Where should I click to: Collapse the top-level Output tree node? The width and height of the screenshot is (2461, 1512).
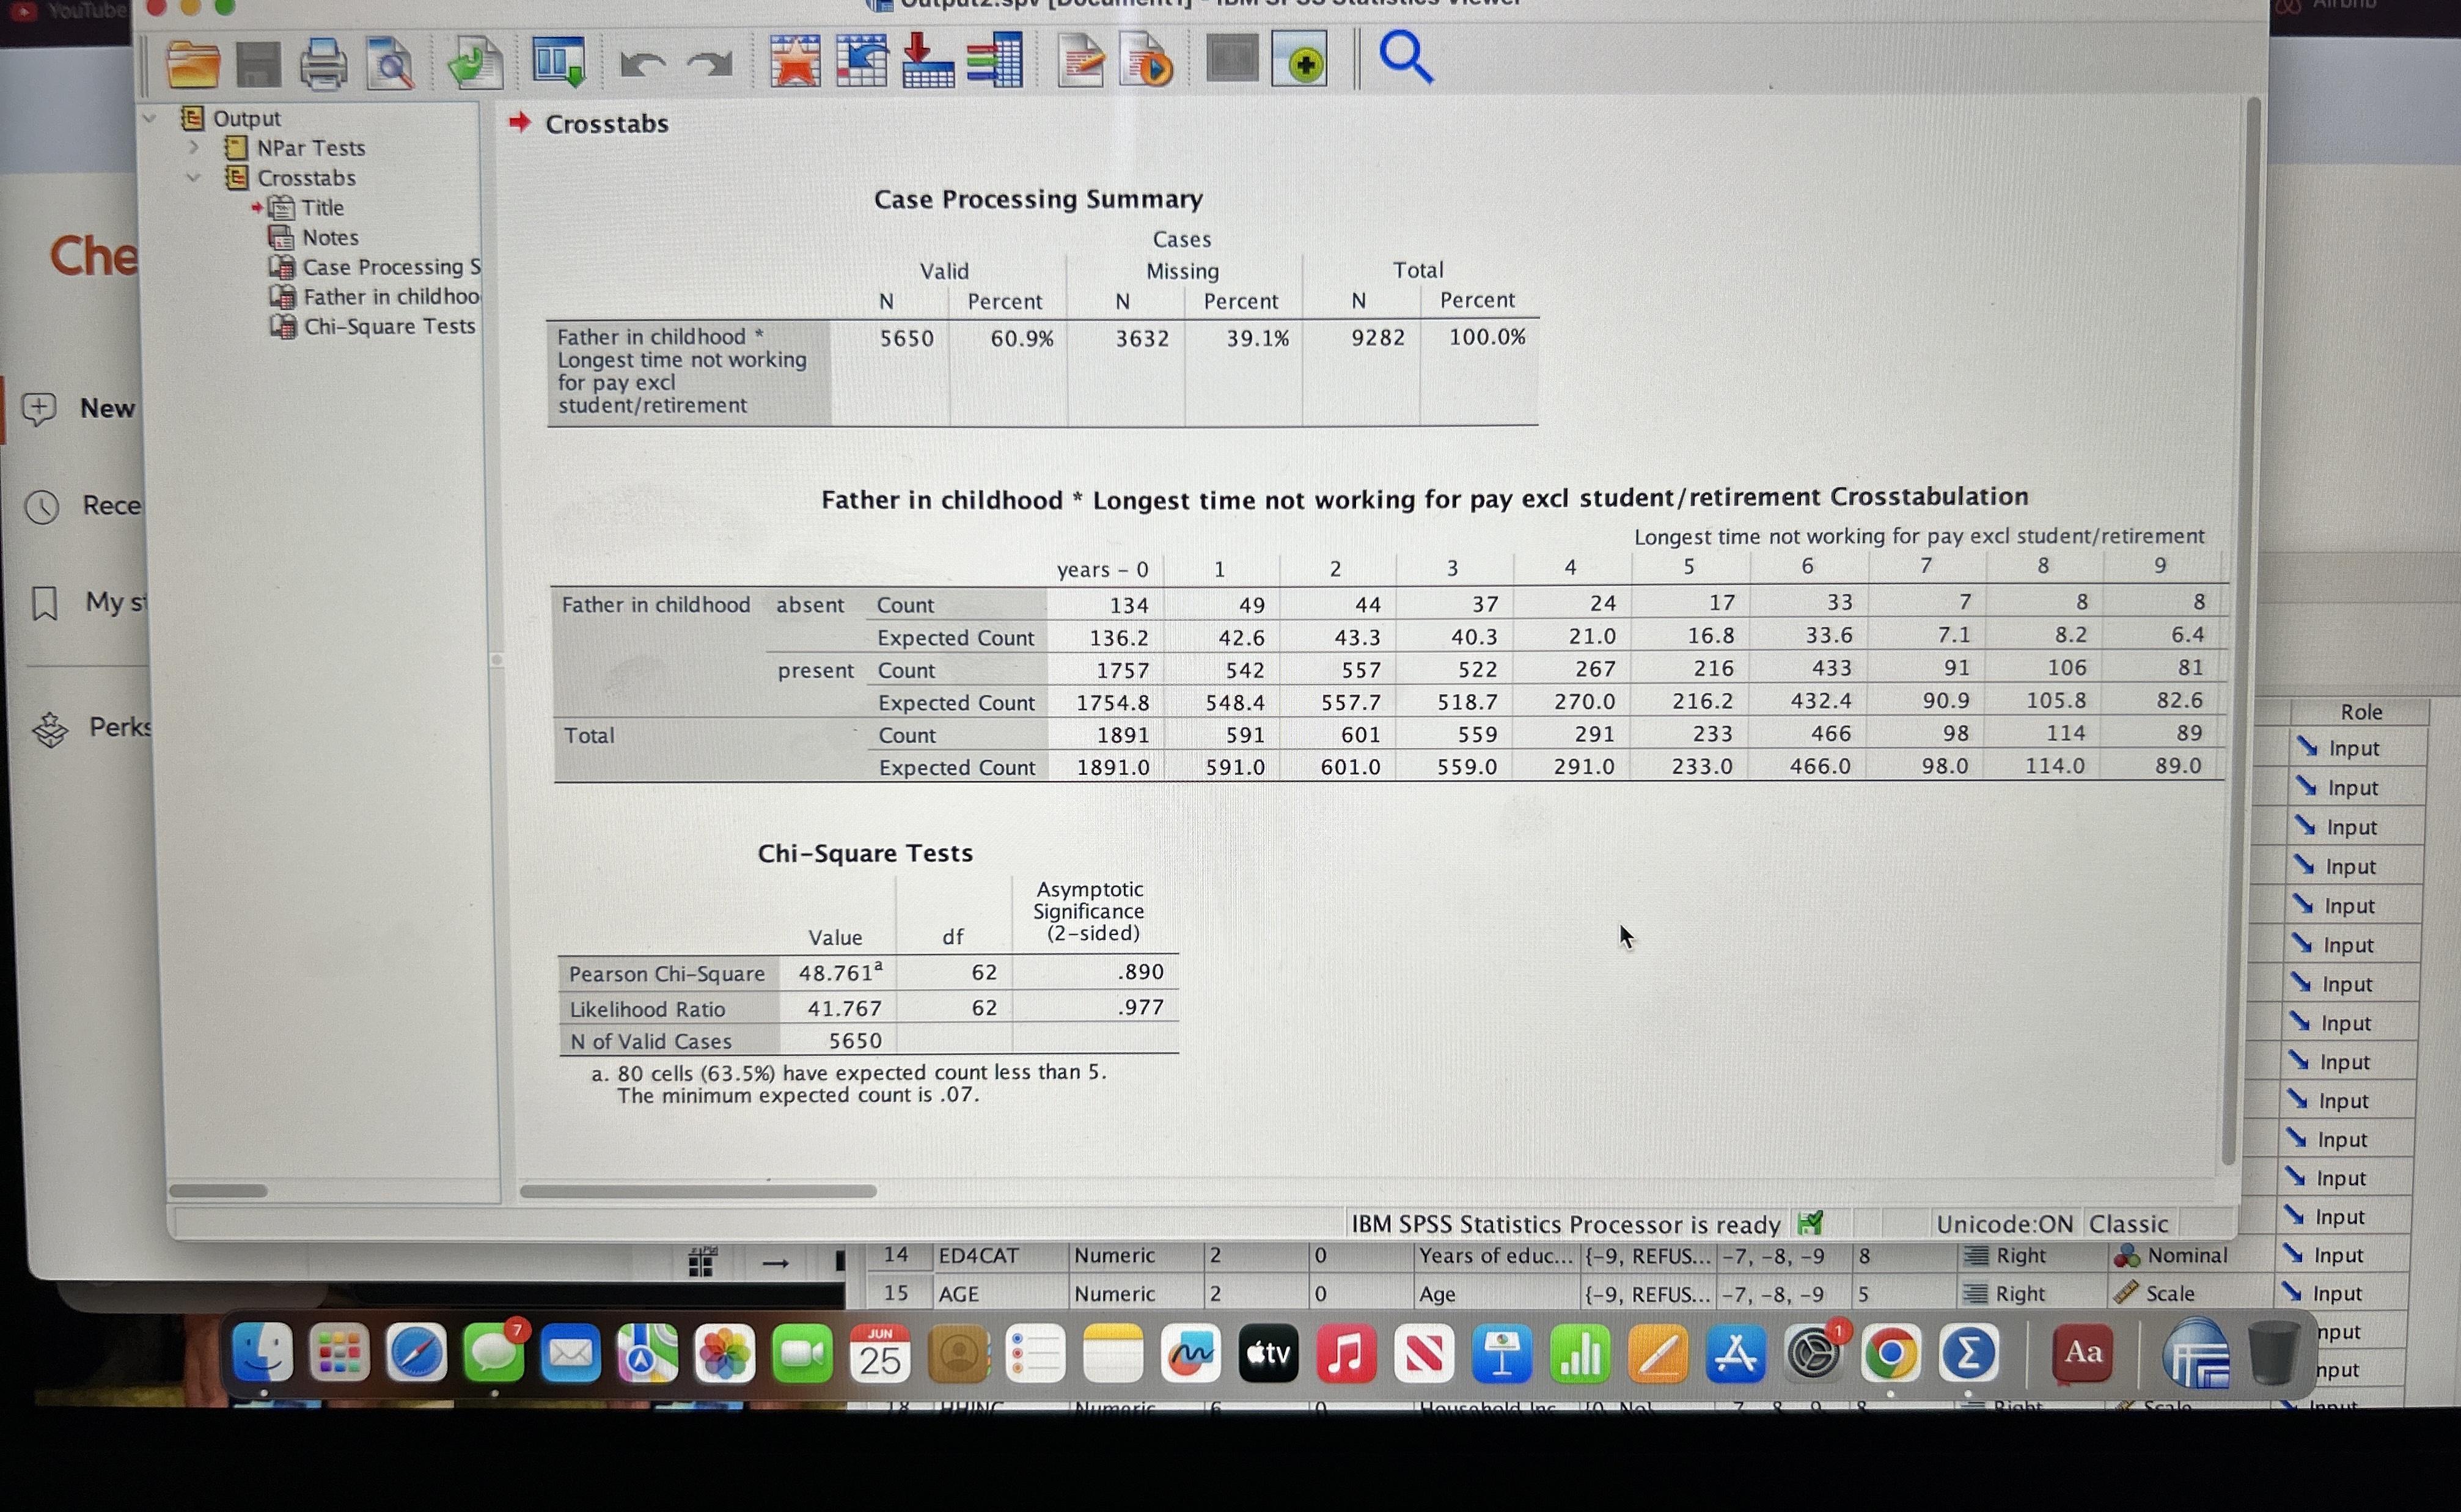[150, 118]
